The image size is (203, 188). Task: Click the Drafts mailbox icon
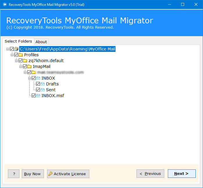point(42,84)
